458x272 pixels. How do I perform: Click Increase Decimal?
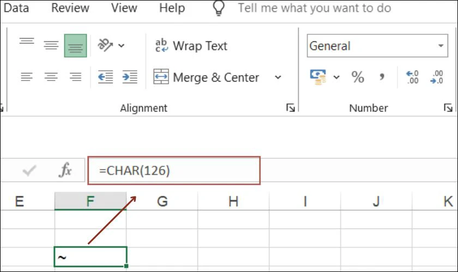click(x=412, y=77)
